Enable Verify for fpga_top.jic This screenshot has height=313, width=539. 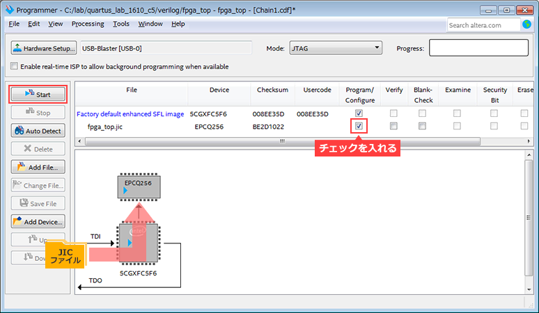pos(393,126)
